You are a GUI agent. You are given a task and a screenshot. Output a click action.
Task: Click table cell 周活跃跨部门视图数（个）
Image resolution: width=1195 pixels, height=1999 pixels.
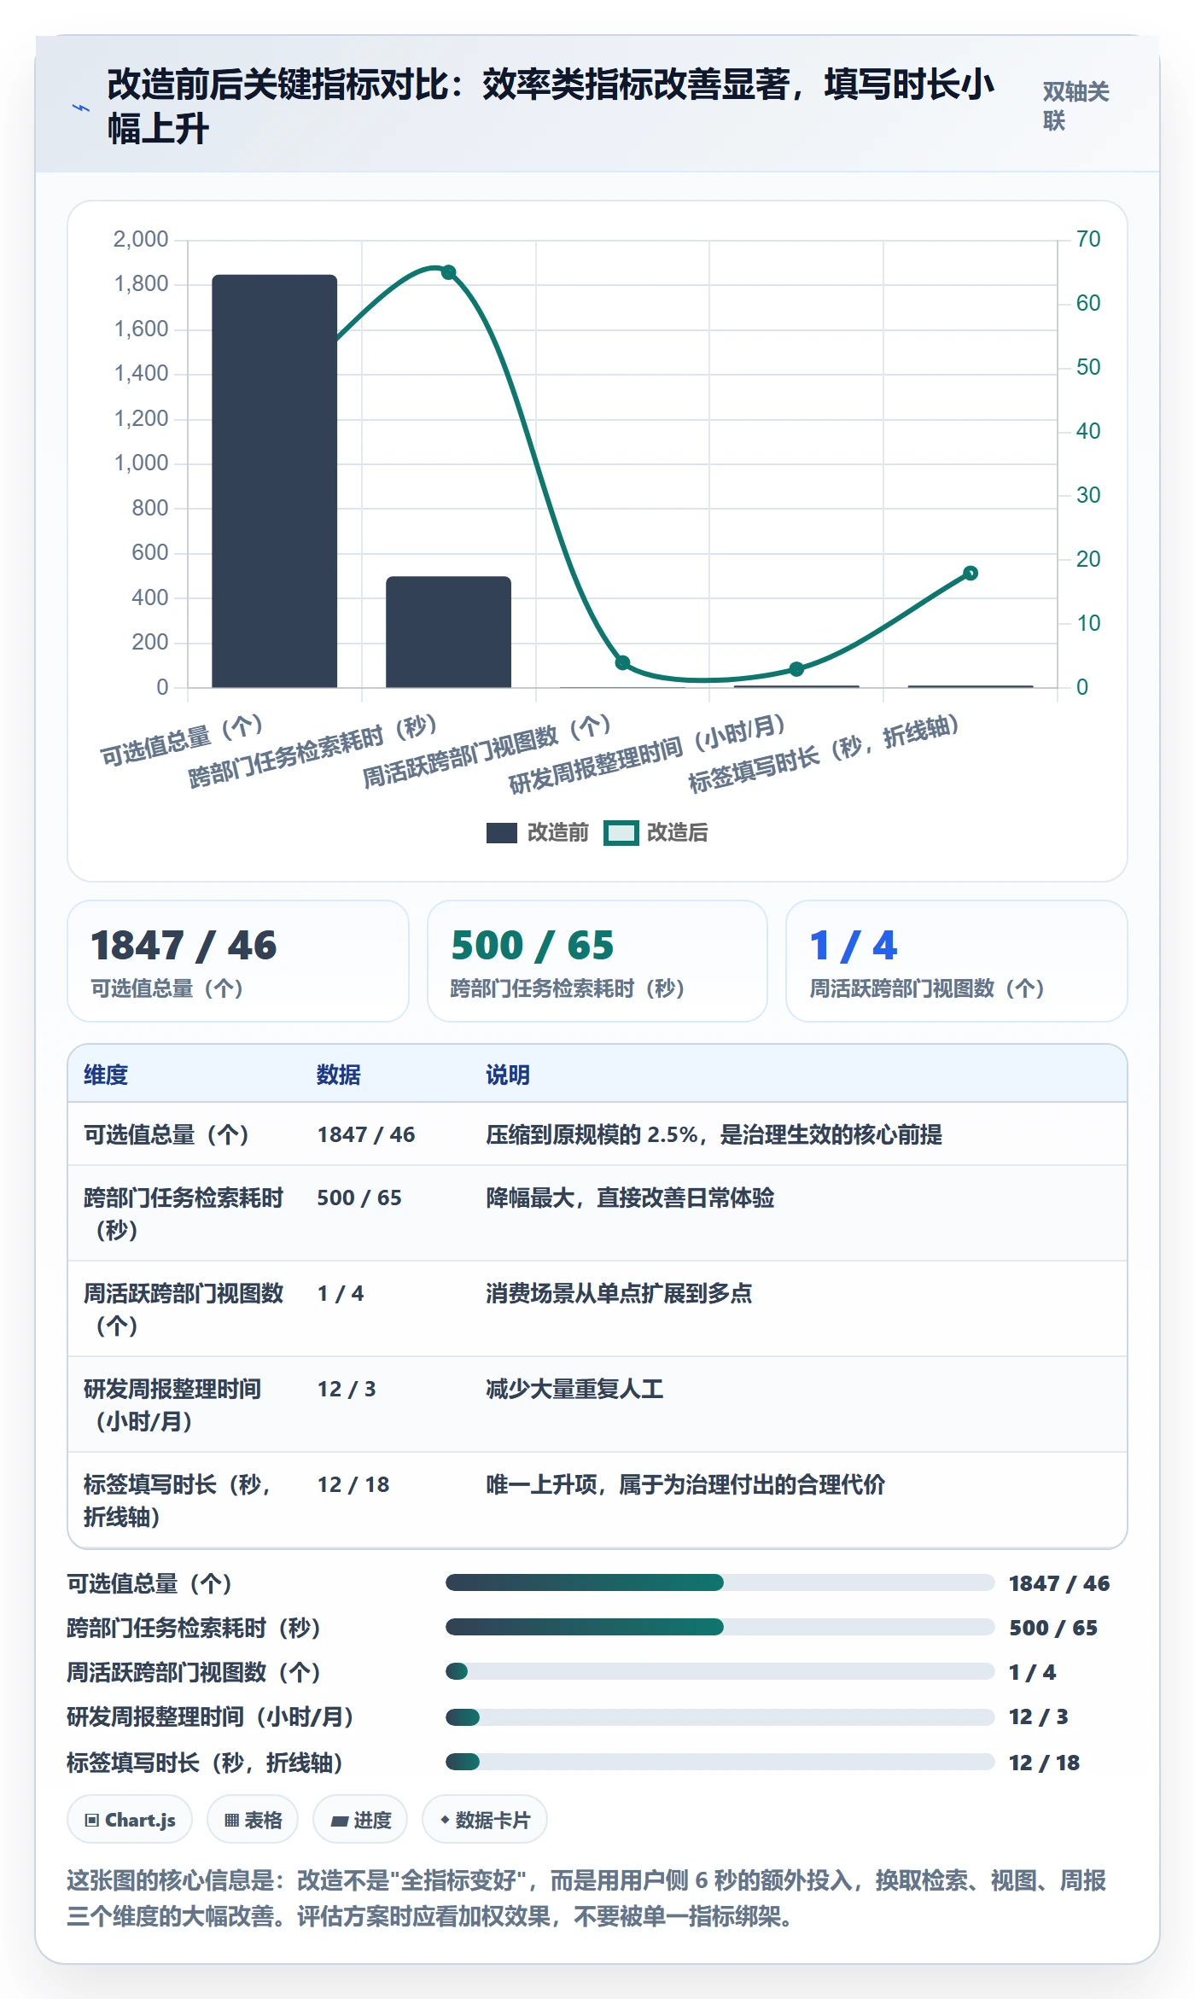184,1309
